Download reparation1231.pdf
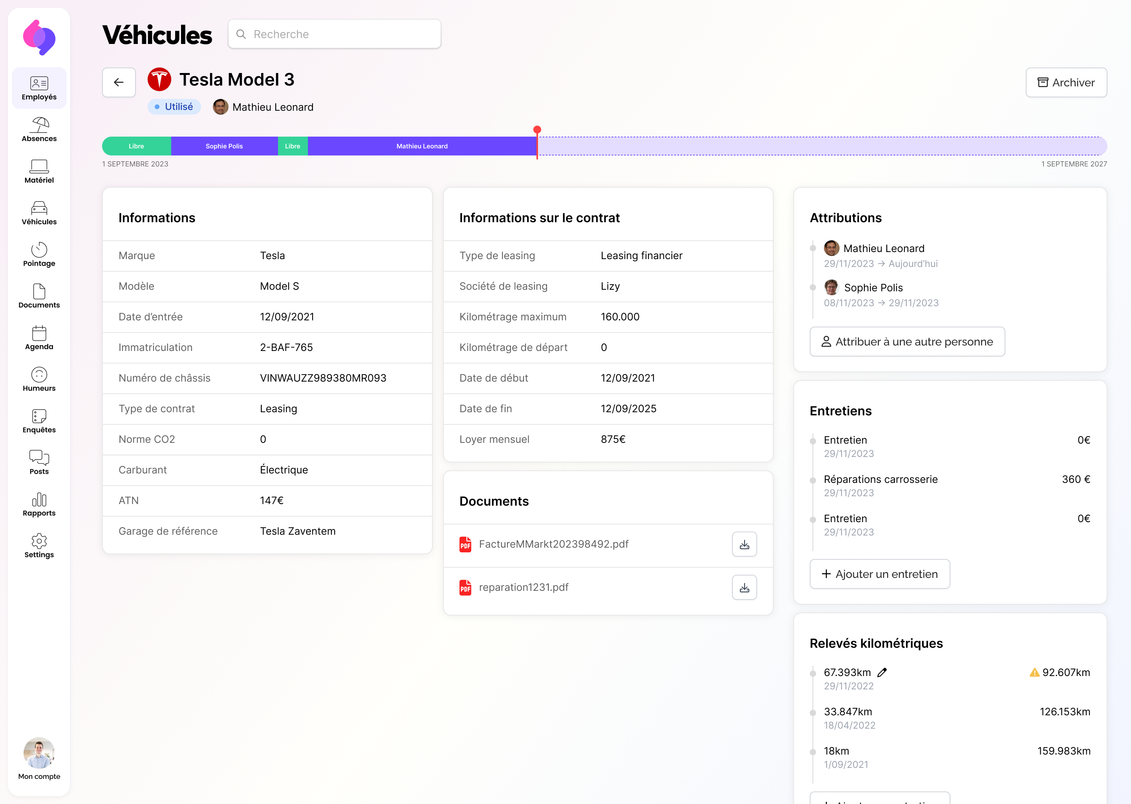The image size is (1131, 804). tap(744, 587)
